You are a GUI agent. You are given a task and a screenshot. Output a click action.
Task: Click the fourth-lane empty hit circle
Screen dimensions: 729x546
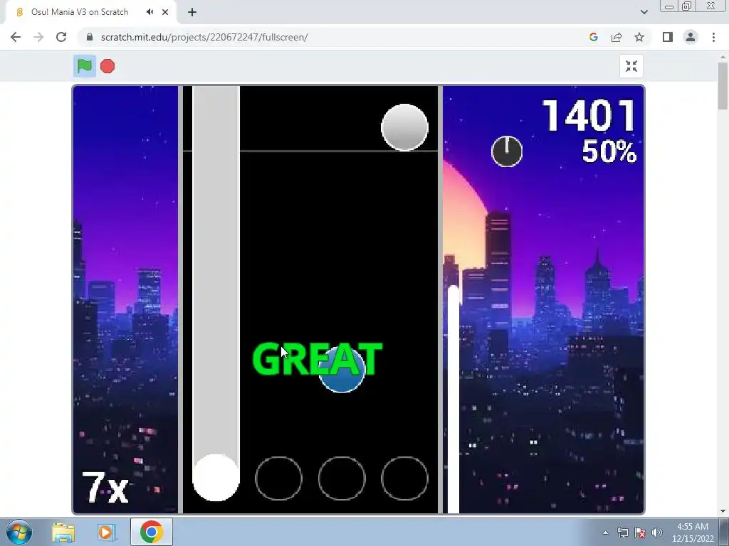(x=404, y=478)
